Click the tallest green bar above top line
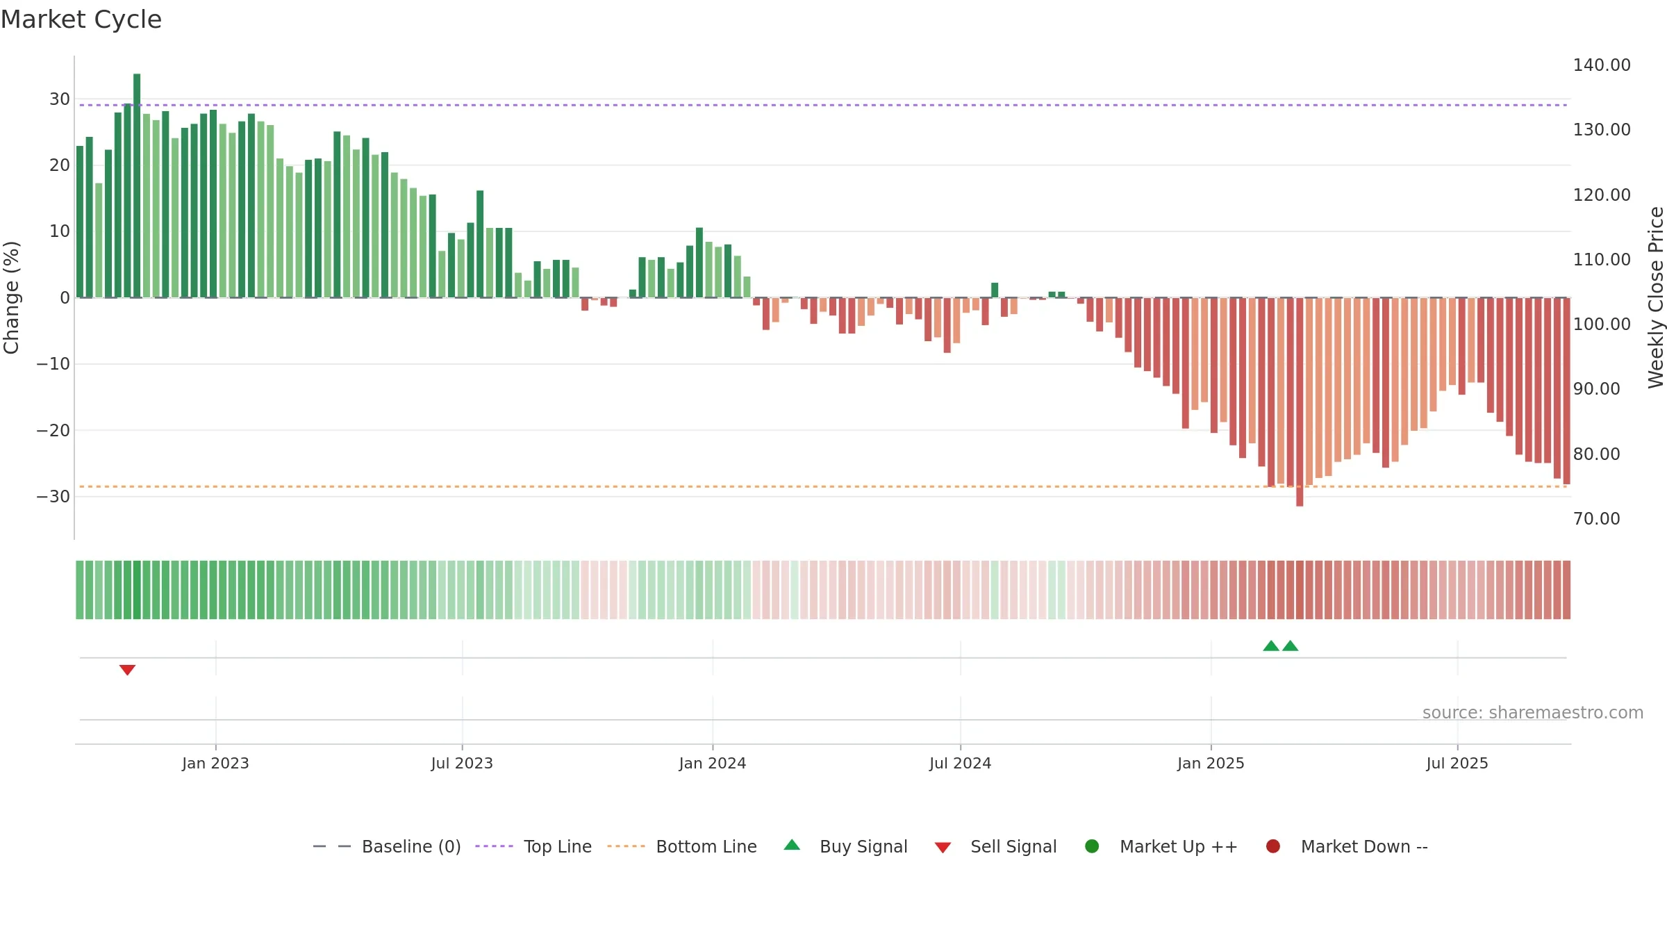1667x938 pixels. (x=137, y=186)
